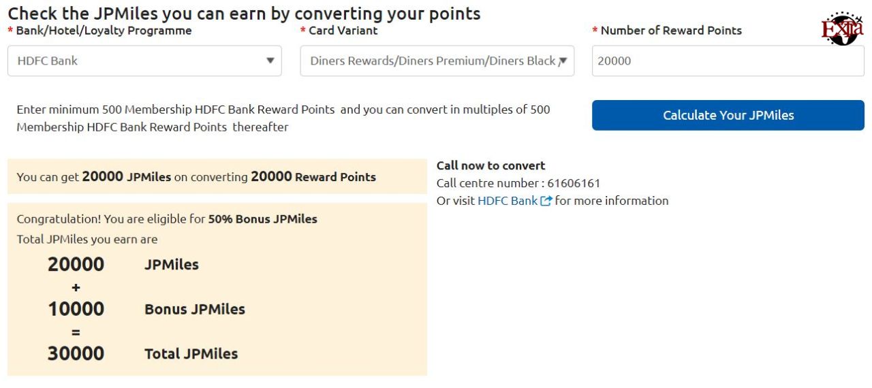Open the HDFC Bank link for more information

point(508,201)
